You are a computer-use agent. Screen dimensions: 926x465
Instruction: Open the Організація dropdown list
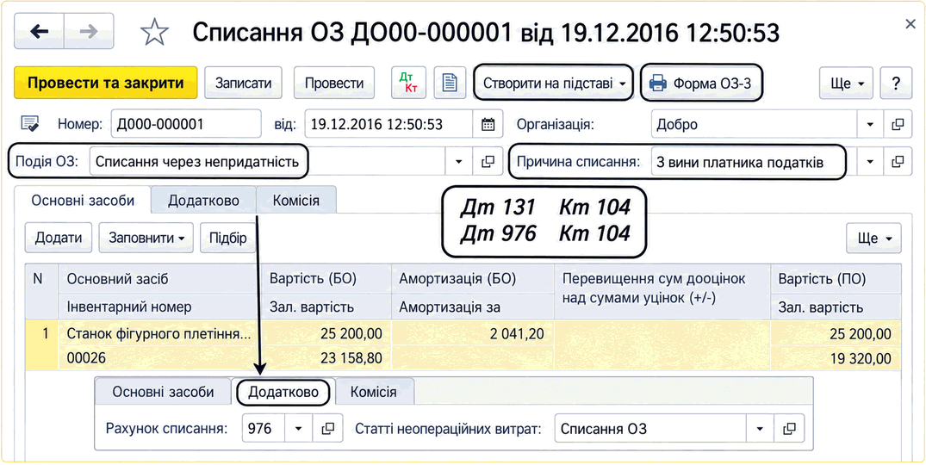[871, 125]
